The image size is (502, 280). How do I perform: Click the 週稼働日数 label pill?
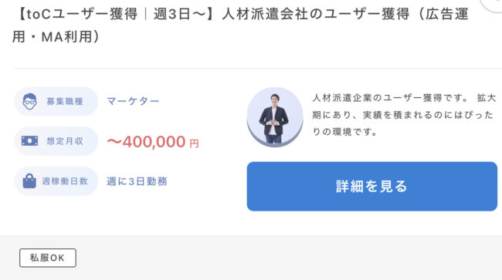tap(56, 181)
